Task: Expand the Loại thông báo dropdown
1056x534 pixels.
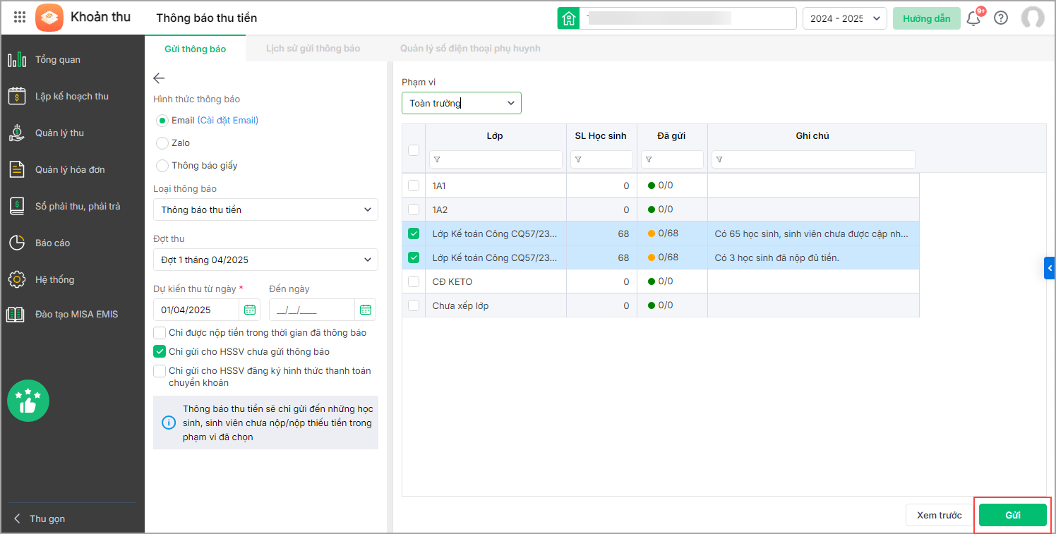Action: 265,210
